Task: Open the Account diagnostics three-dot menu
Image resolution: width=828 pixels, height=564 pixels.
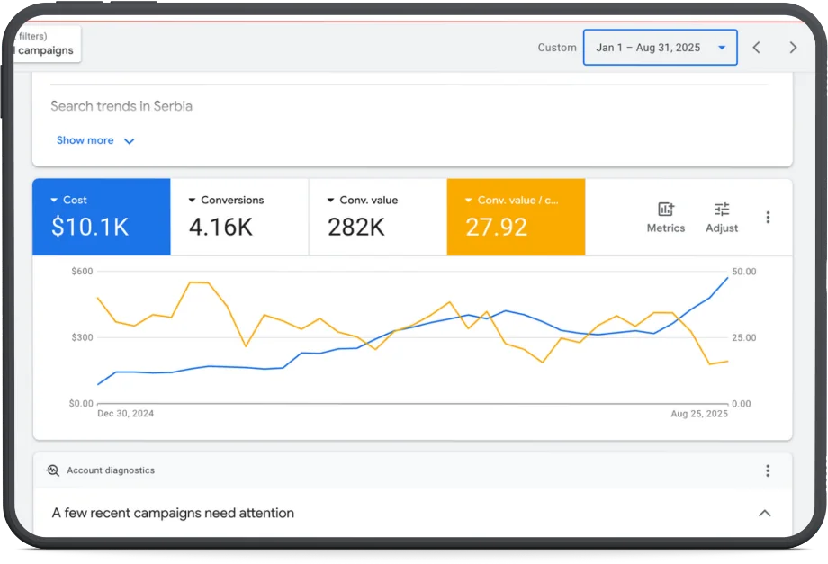Action: [768, 470]
